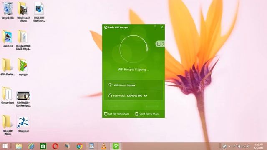Launch Opera browser from taskbar
The width and height of the screenshot is (267, 150).
coord(55,146)
